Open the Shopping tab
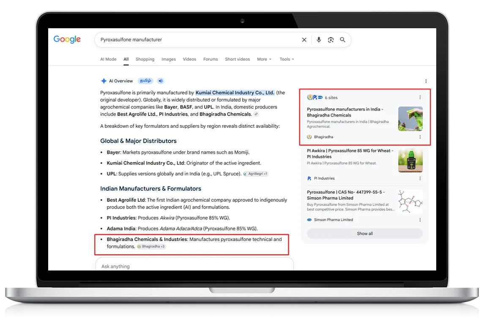This screenshot has height=319, width=484. [145, 59]
